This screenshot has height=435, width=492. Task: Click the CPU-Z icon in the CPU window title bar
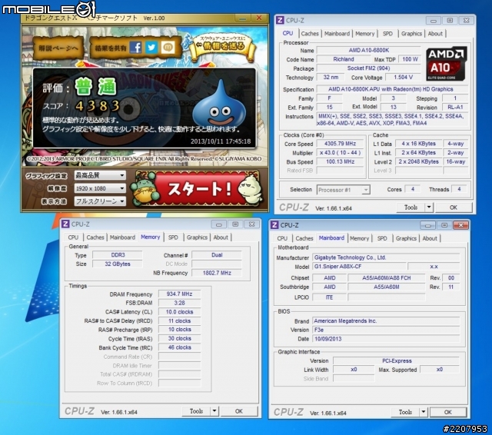pos(280,20)
